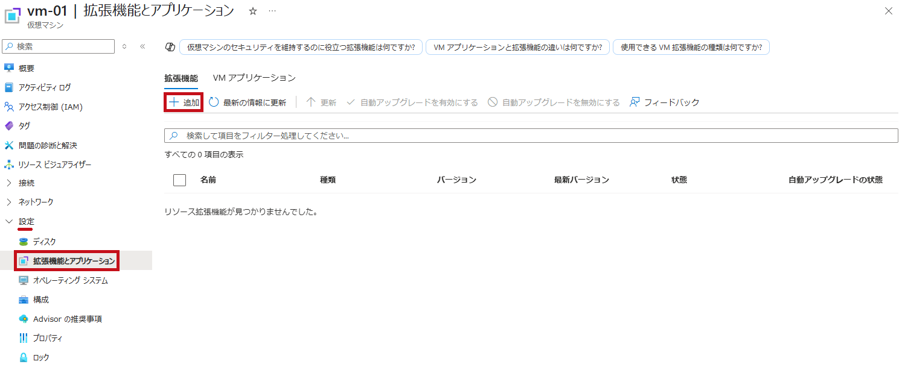
Task: Sort by 自動アップグレードの状態 column header
Action: 836,180
